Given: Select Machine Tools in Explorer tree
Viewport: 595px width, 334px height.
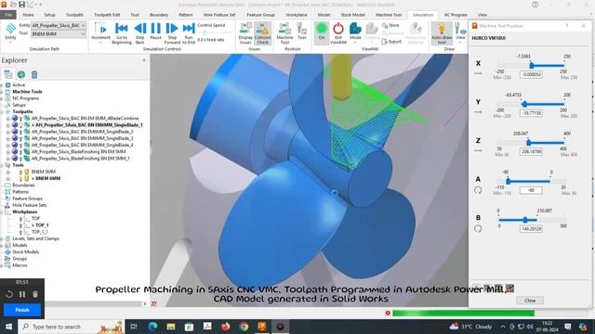Looking at the screenshot, I should [27, 92].
